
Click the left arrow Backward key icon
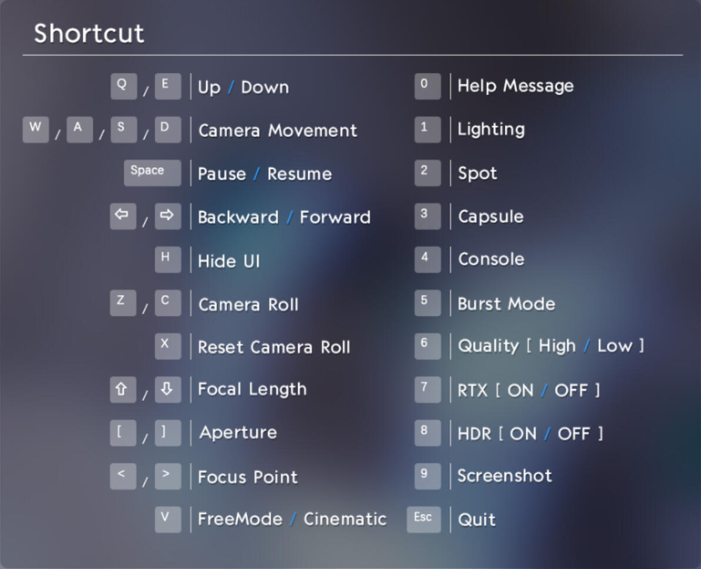[123, 216]
